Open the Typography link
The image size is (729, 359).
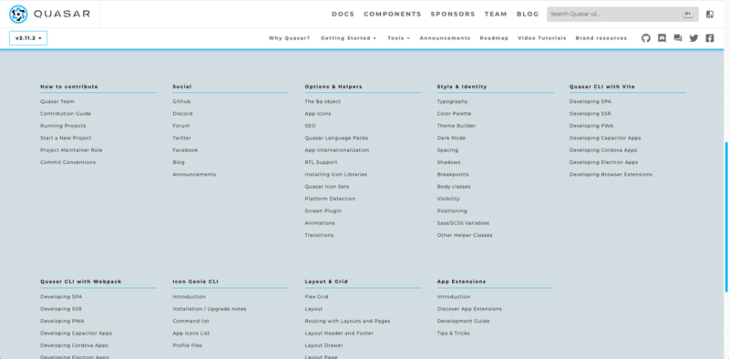tap(452, 101)
